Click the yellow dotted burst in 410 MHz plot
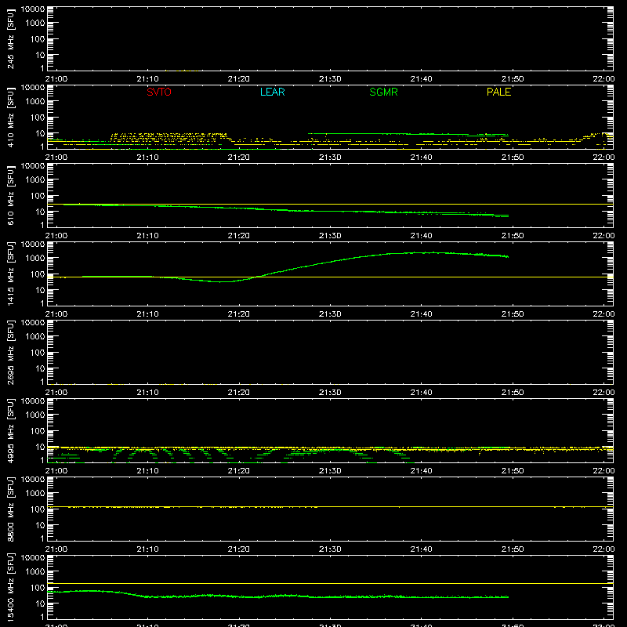The width and height of the screenshot is (627, 627). coord(170,137)
